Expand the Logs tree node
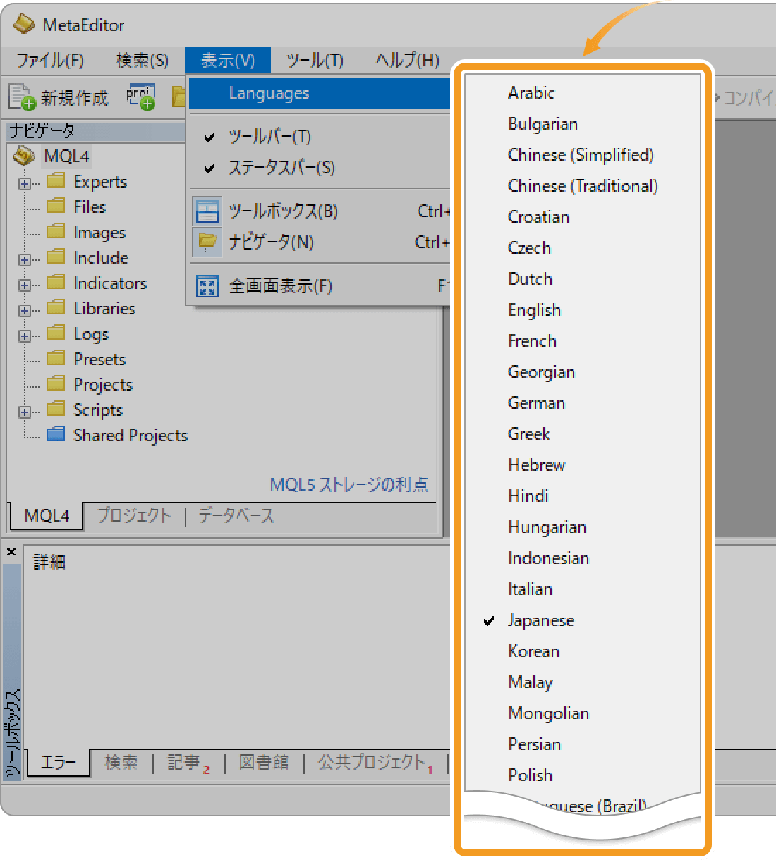Viewport: 776px width, 860px height. click(x=25, y=336)
